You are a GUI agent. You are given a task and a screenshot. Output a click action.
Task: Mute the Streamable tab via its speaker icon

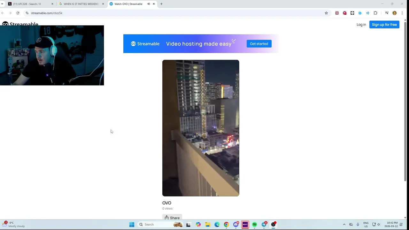(x=149, y=4)
